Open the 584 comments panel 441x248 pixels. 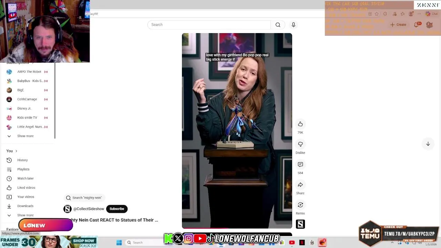tap(300, 165)
